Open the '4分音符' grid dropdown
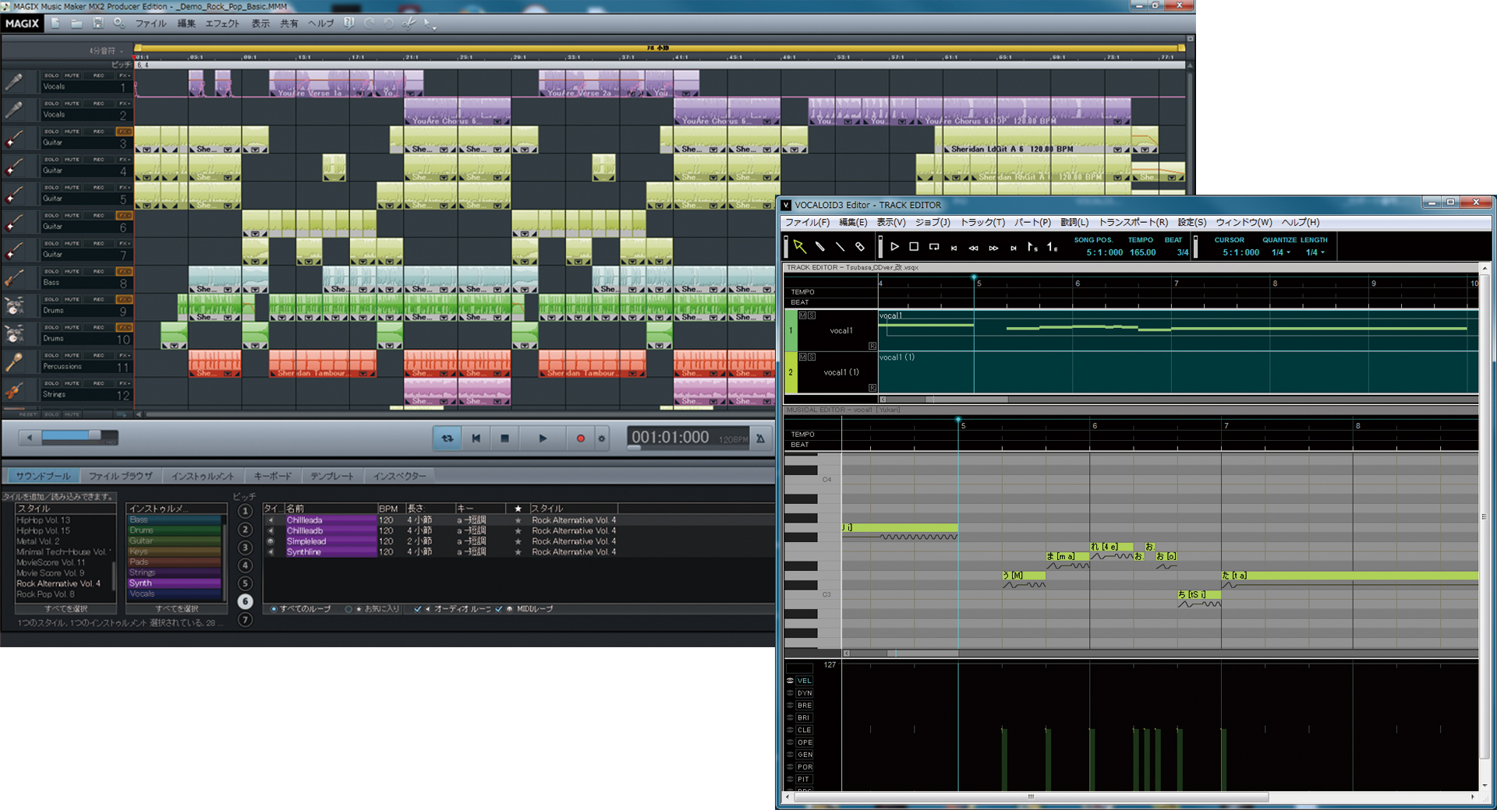 [107, 51]
